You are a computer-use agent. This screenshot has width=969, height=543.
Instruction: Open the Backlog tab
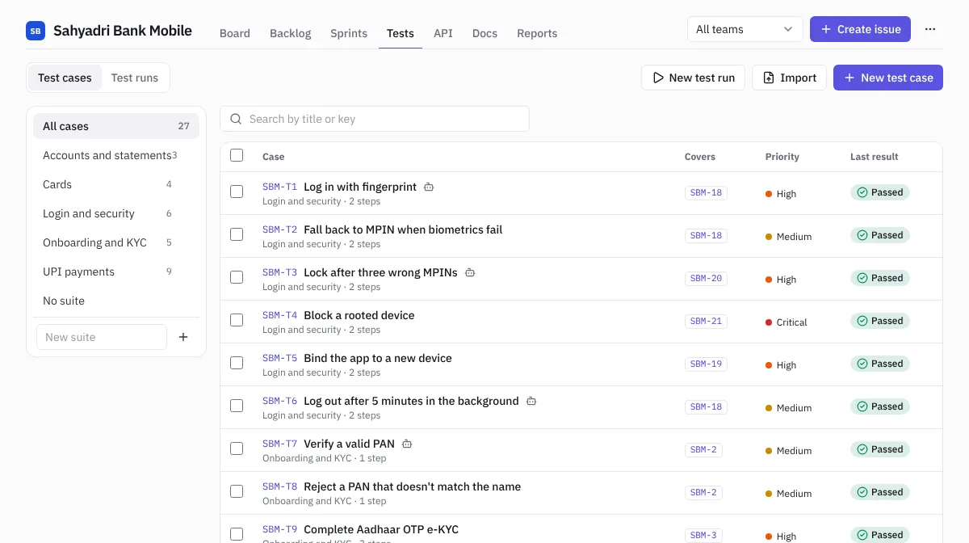[290, 33]
